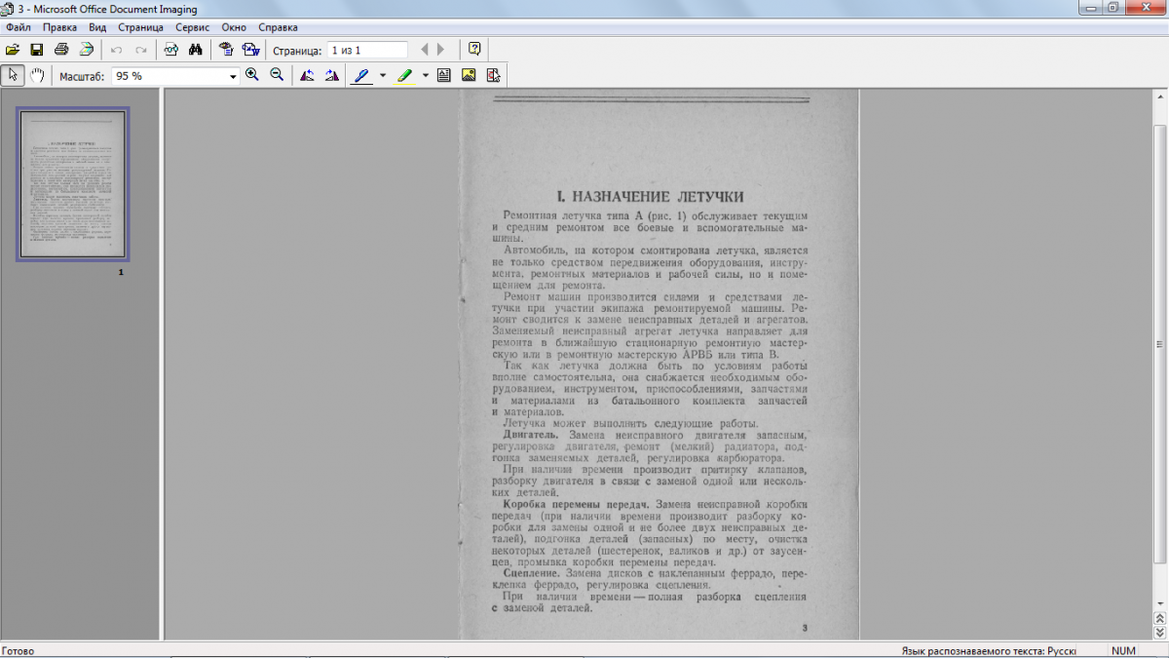Rotate the page left

[307, 75]
